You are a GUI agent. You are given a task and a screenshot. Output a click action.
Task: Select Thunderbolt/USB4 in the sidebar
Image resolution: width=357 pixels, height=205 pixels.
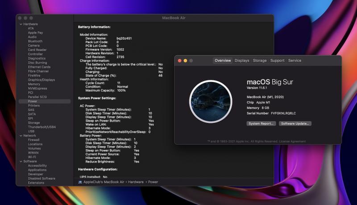pyautogui.click(x=42, y=127)
